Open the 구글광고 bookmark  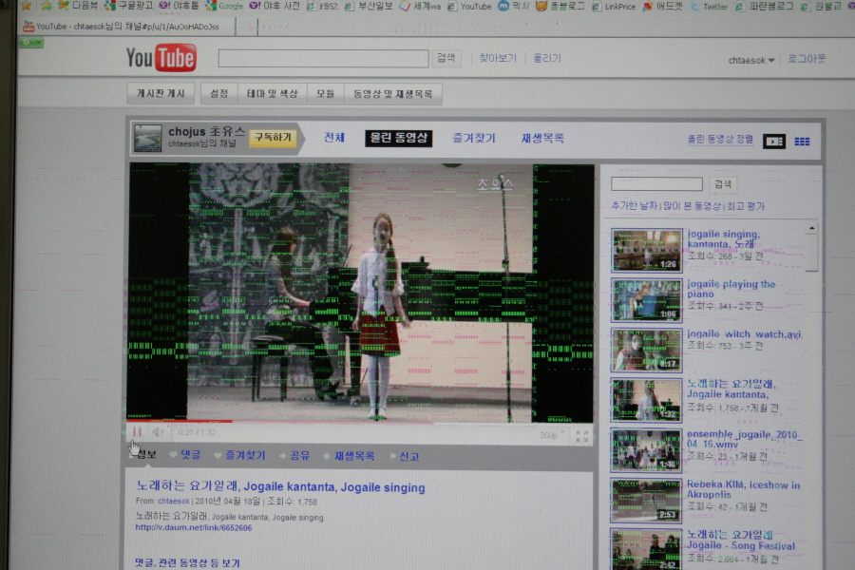128,6
